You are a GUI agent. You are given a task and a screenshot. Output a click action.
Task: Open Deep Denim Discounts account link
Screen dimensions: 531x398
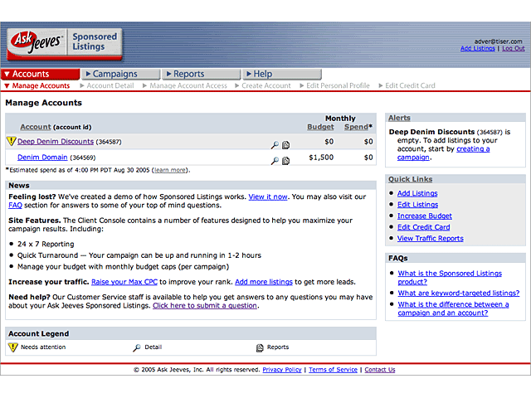(56, 142)
